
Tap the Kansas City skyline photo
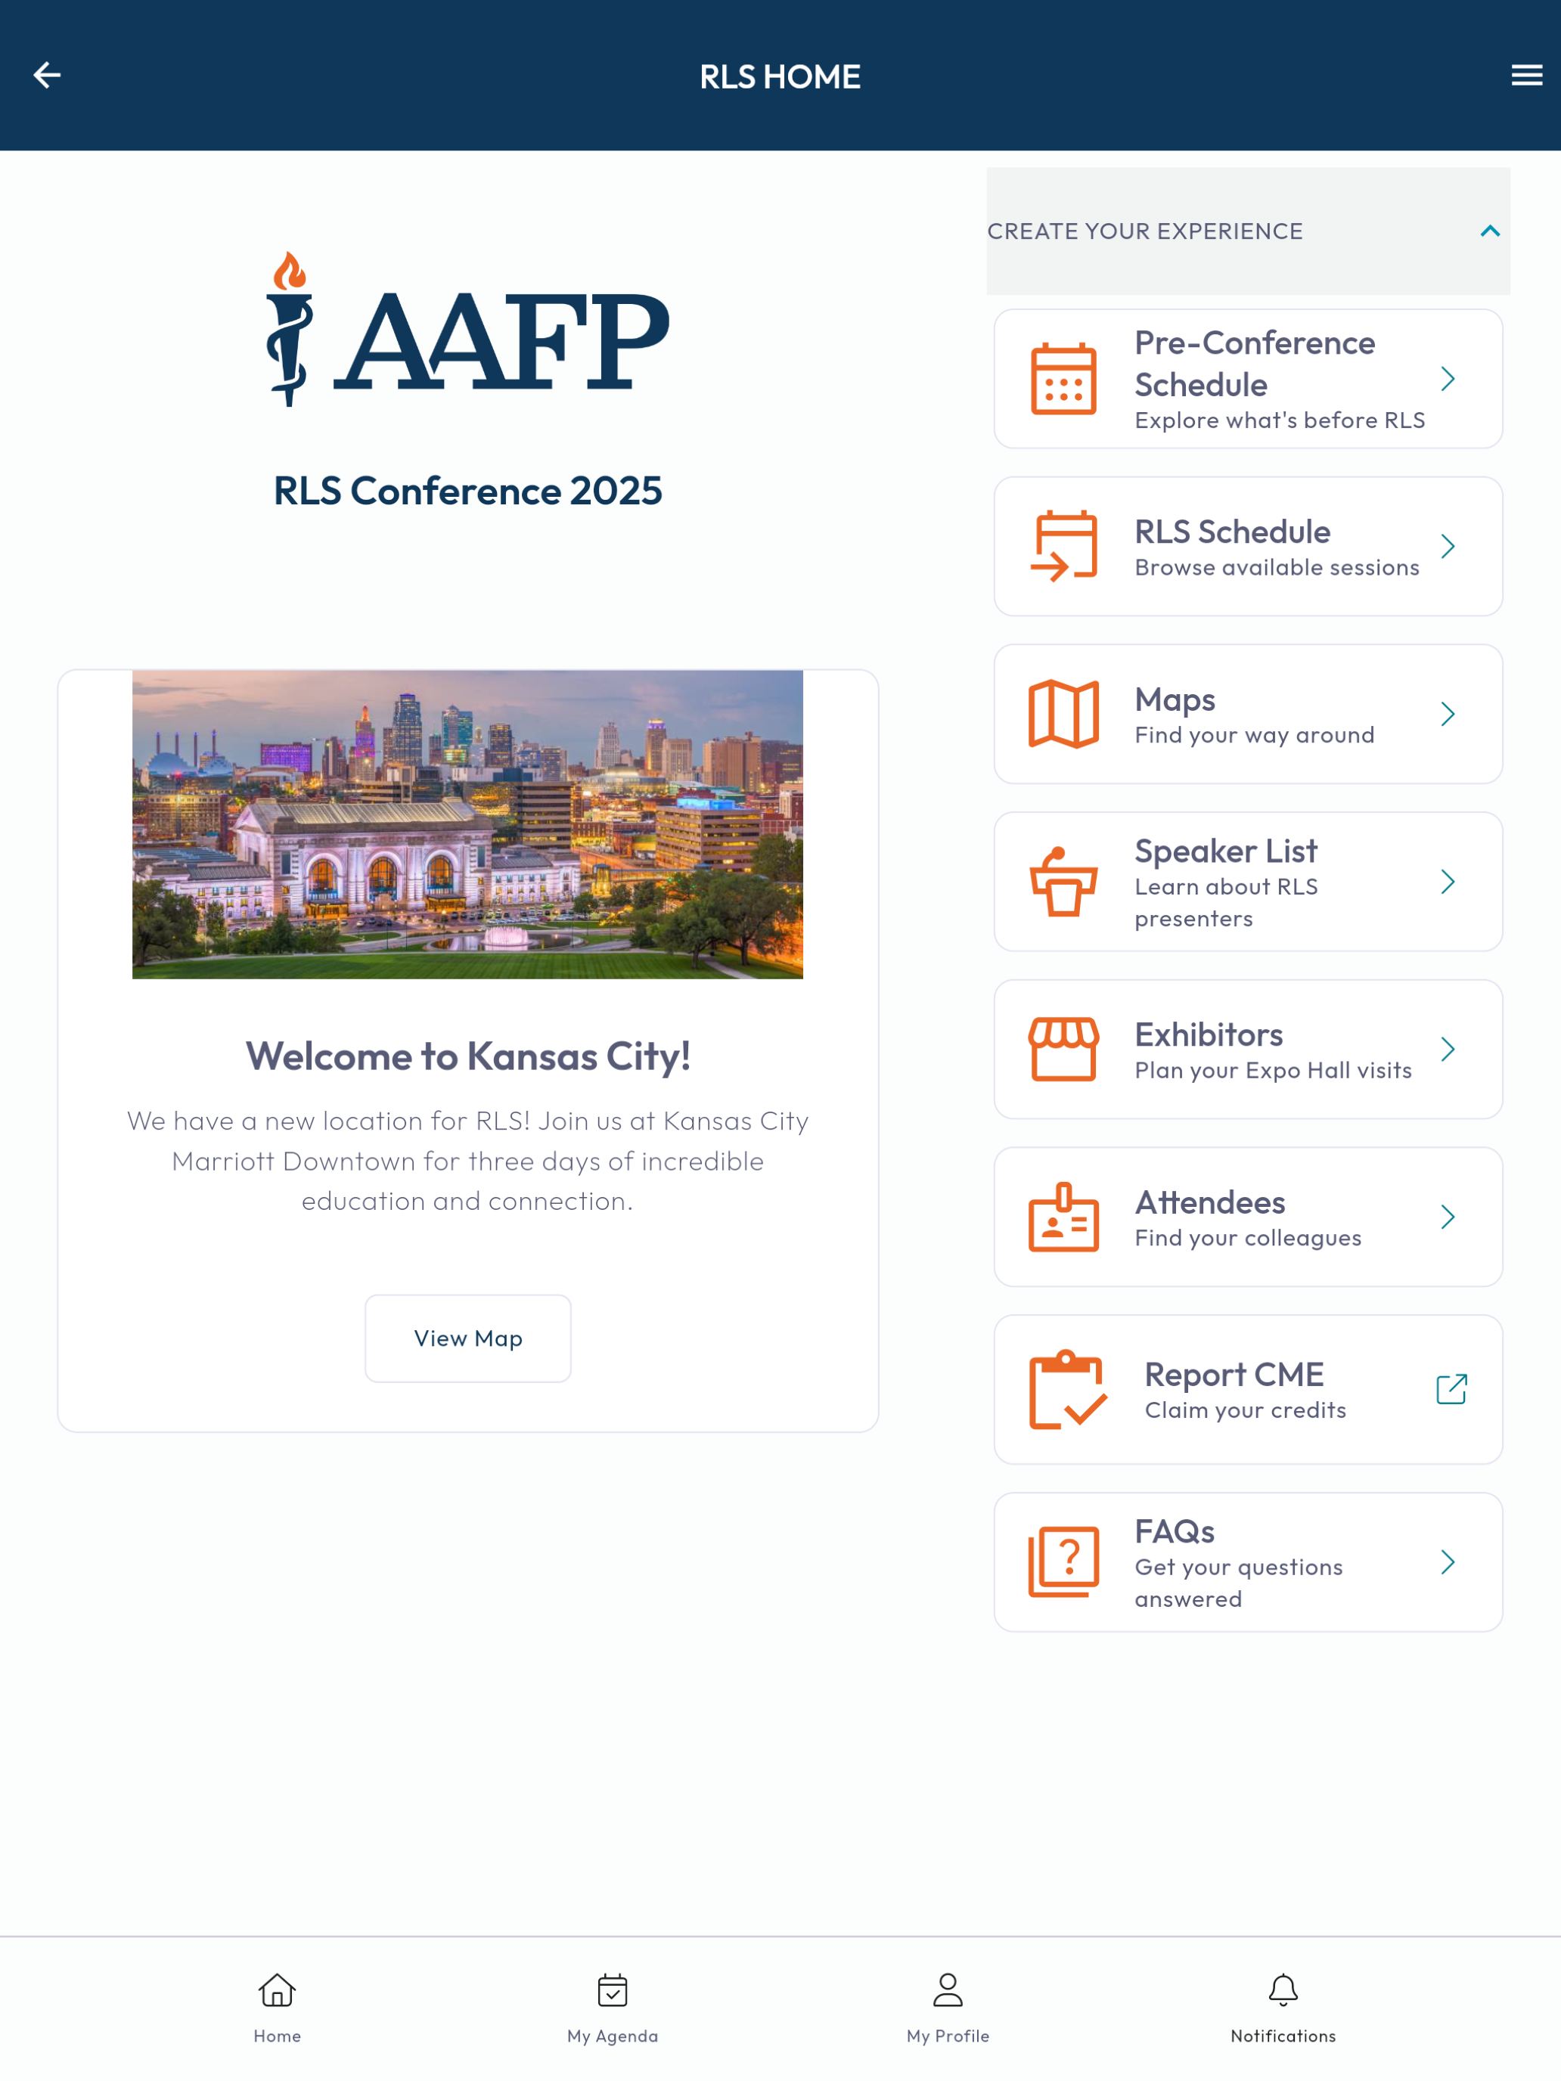click(467, 824)
